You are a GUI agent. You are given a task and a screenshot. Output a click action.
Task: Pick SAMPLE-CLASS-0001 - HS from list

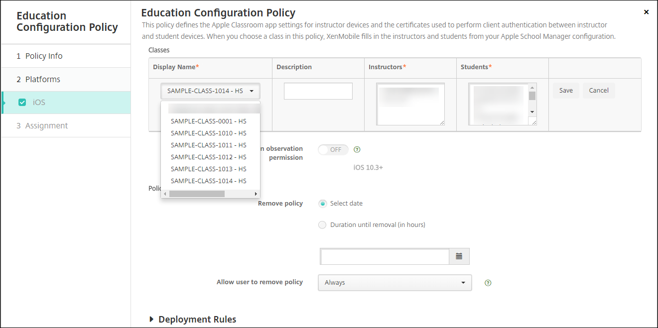tap(208, 121)
